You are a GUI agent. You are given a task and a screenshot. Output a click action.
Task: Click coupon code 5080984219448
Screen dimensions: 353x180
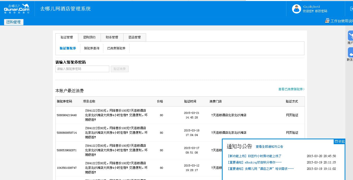click(67, 115)
